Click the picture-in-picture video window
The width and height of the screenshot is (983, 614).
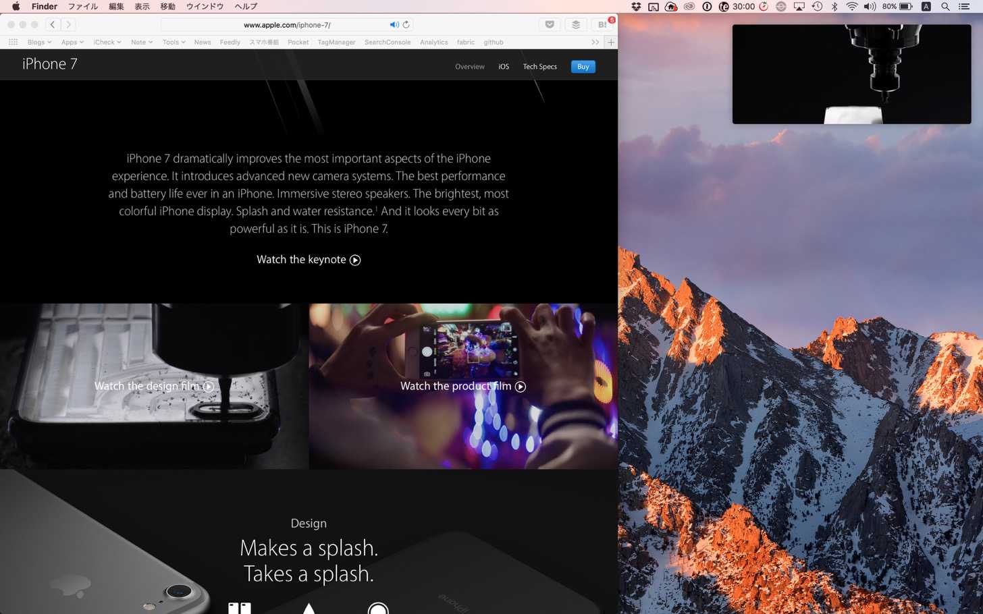tap(852, 74)
